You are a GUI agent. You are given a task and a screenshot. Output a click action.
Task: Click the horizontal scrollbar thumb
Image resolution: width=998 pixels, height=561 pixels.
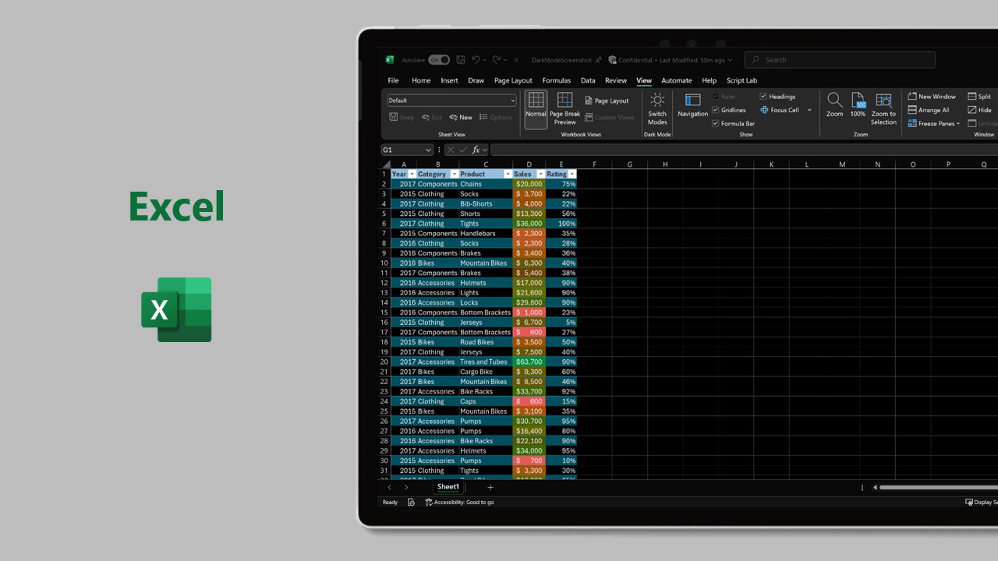pos(939,487)
